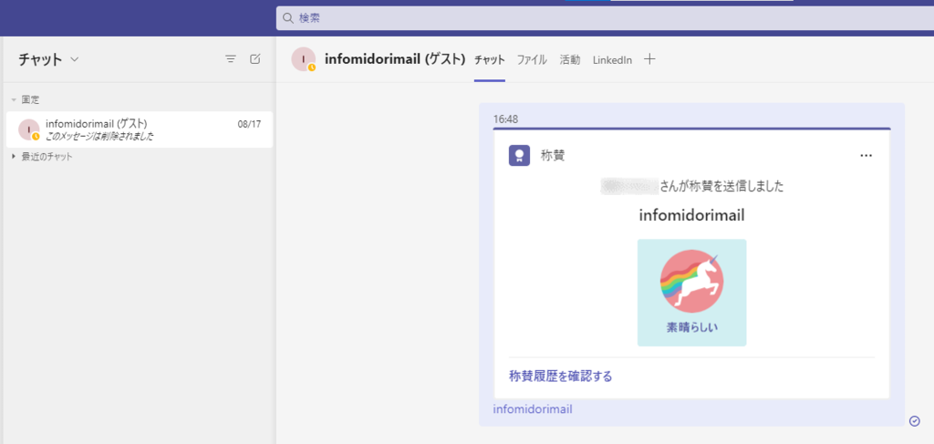934x444 pixels.
Task: Open the チャット header dropdown chevron
Action: (x=75, y=59)
